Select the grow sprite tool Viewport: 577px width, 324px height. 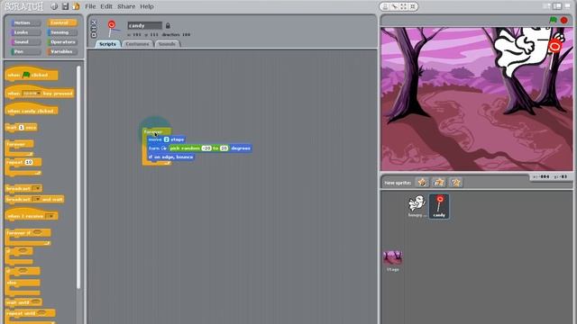[404, 6]
